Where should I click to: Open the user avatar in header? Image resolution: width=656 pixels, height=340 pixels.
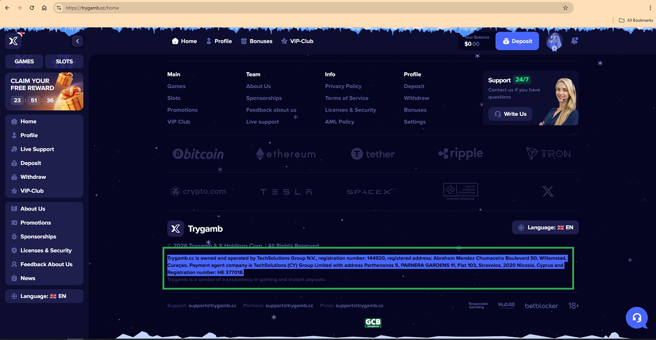tap(554, 41)
